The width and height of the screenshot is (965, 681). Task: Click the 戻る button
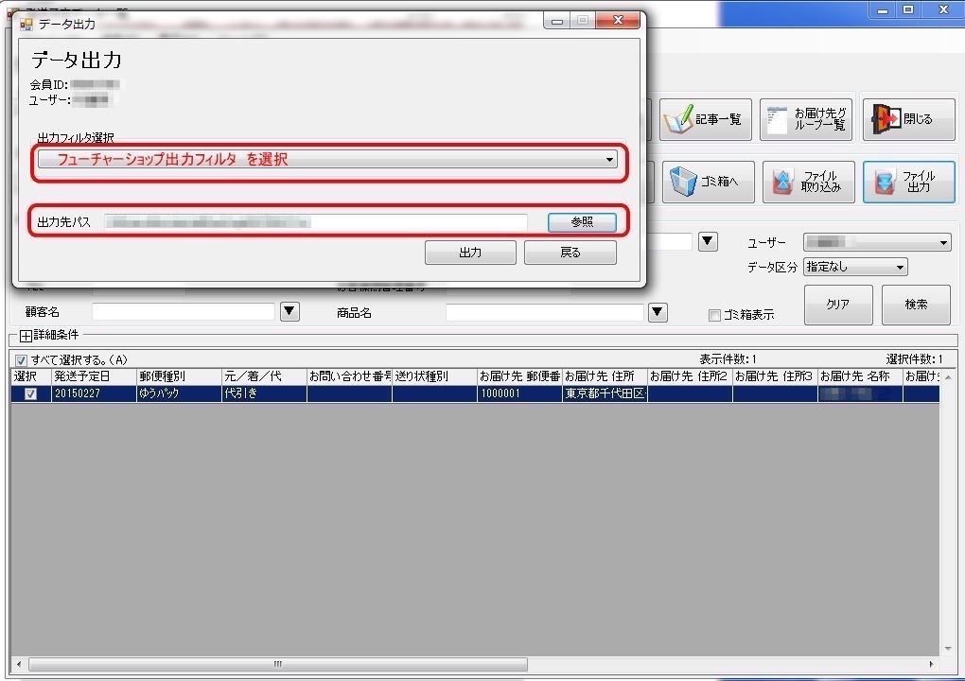tap(570, 253)
